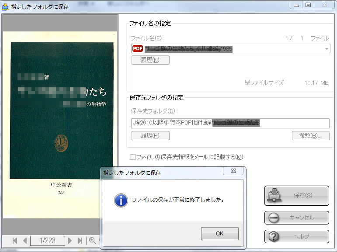
Task: Click the blue information icon in dialog
Action: coord(121,200)
